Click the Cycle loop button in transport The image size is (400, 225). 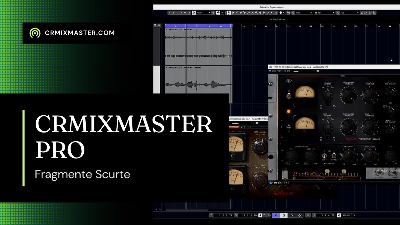coord(276,215)
